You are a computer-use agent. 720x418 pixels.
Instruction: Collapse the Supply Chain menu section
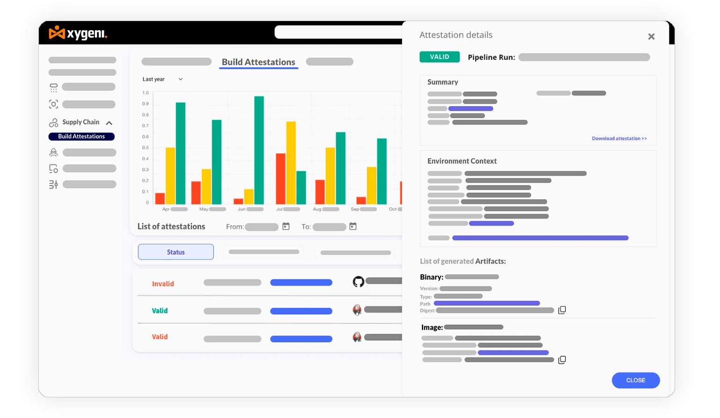click(109, 123)
